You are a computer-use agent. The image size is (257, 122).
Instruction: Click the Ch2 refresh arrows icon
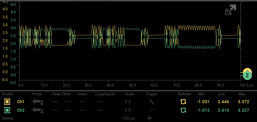click(x=183, y=110)
